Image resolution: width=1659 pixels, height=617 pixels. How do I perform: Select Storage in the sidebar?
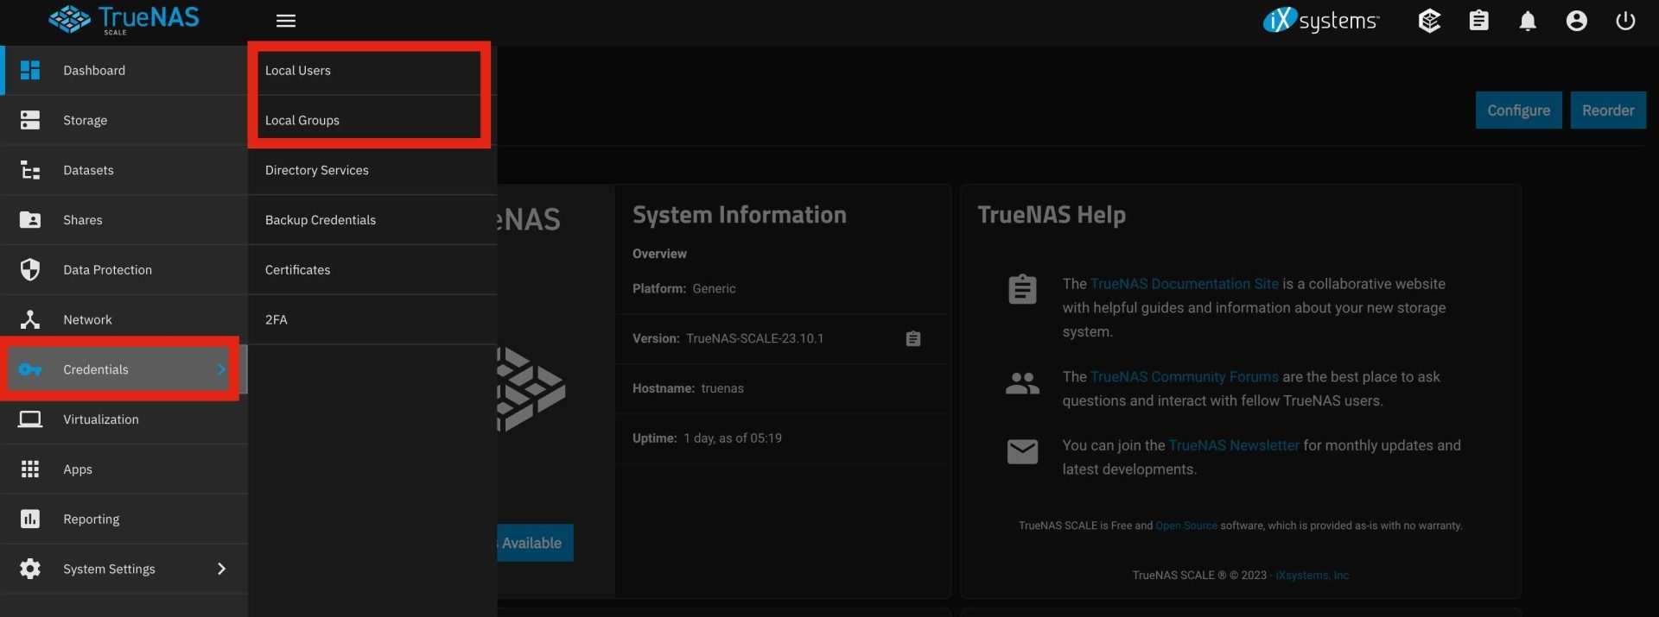[x=124, y=120]
